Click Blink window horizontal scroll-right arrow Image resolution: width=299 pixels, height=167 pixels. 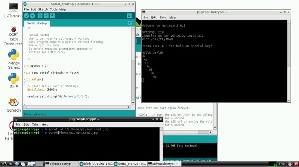210,132
